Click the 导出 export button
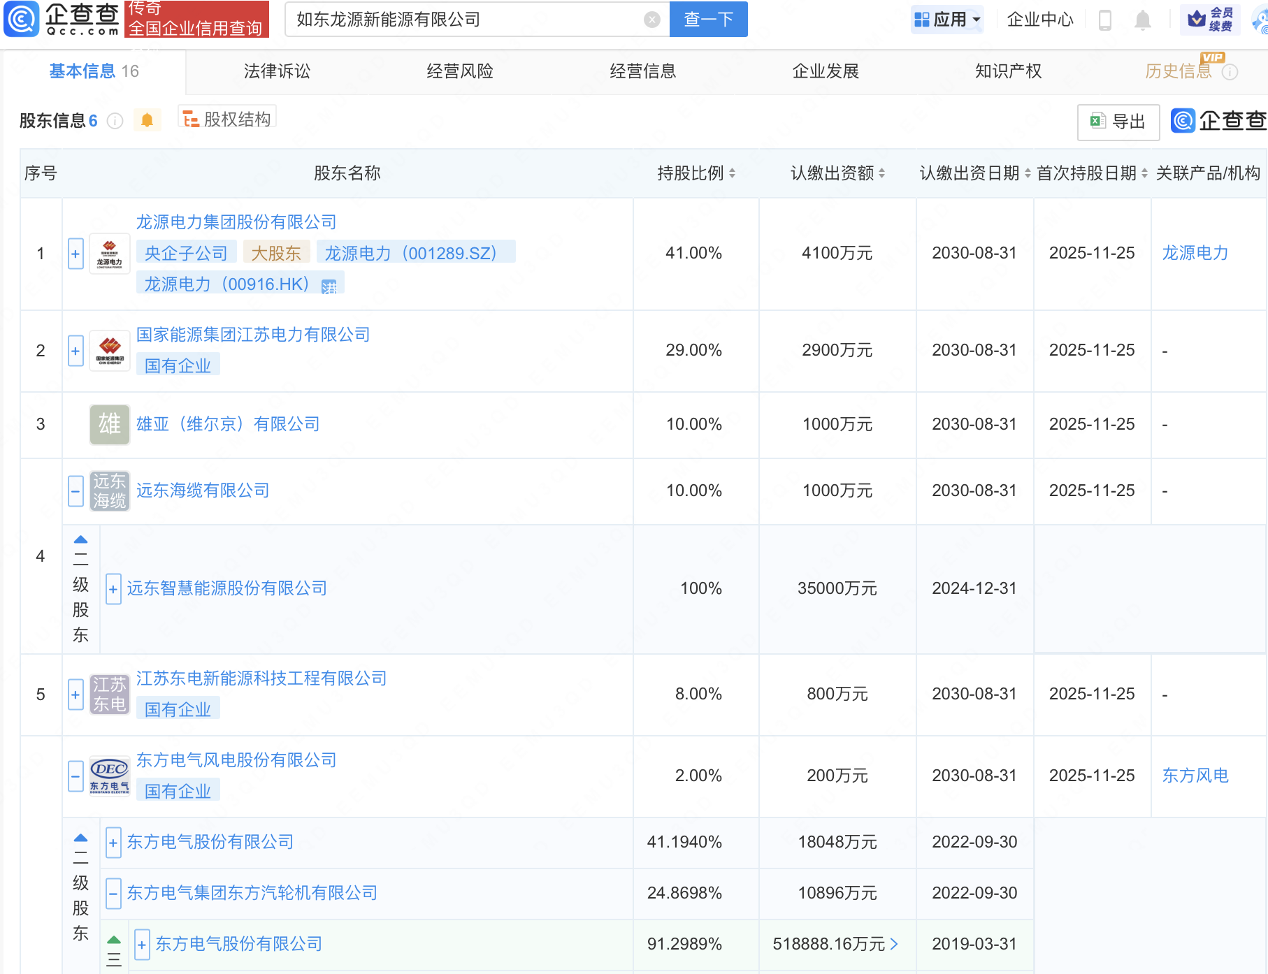Screen dimensions: 1268x974 click(x=1118, y=122)
